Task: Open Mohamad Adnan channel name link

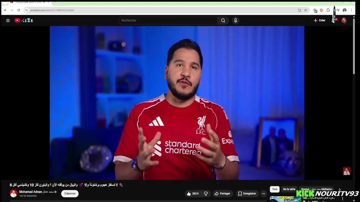Action: 37,192
